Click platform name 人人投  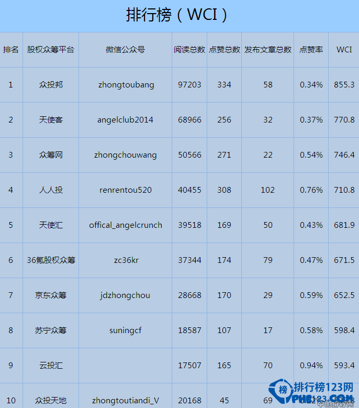coord(51,190)
